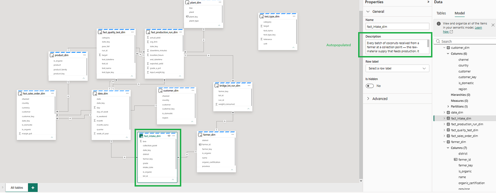The width and height of the screenshot is (496, 193).
Task: Select Measures (0) under customer_dim
Action: [460, 101]
